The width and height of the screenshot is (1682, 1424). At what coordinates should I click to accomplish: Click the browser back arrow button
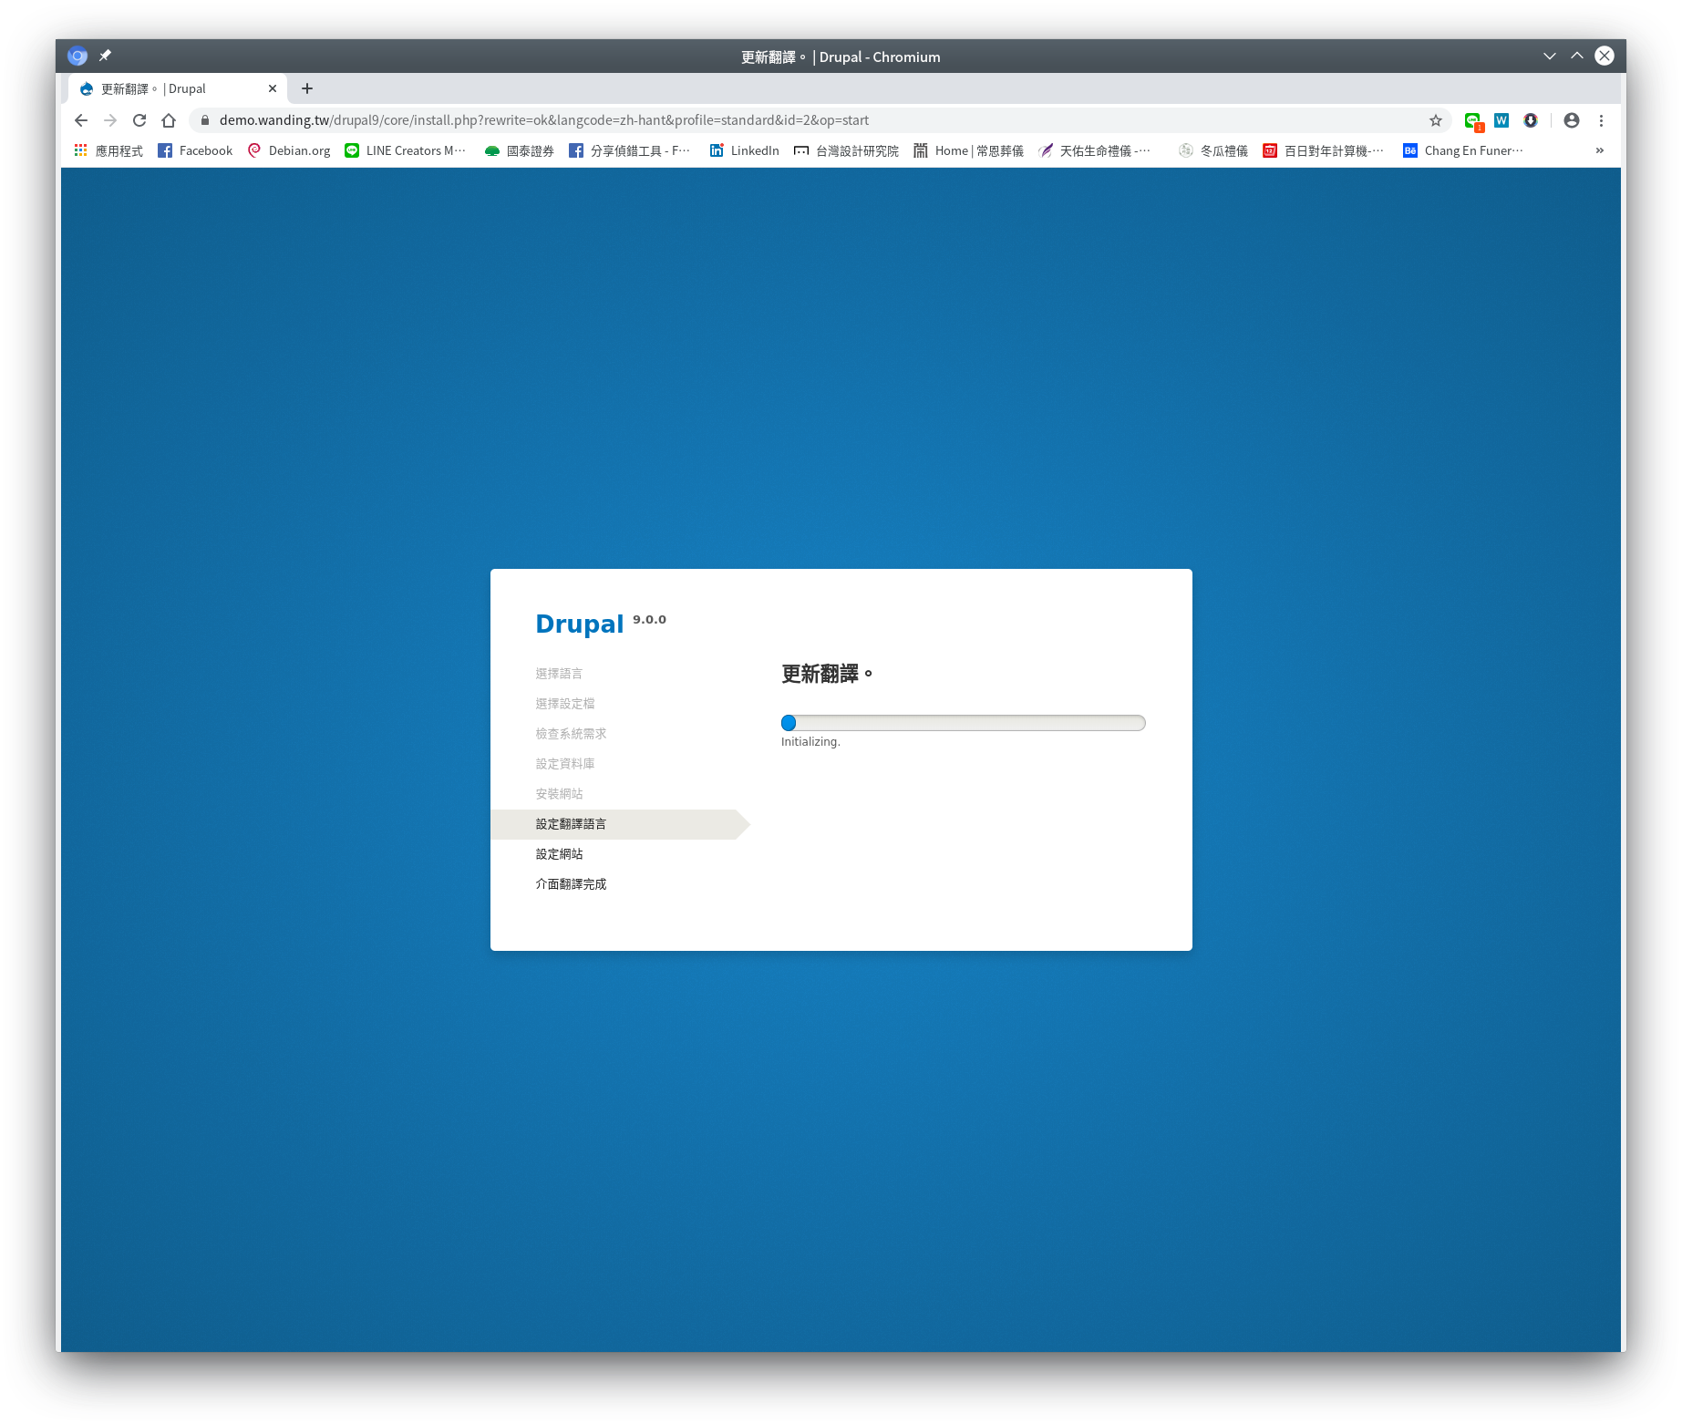coord(81,120)
